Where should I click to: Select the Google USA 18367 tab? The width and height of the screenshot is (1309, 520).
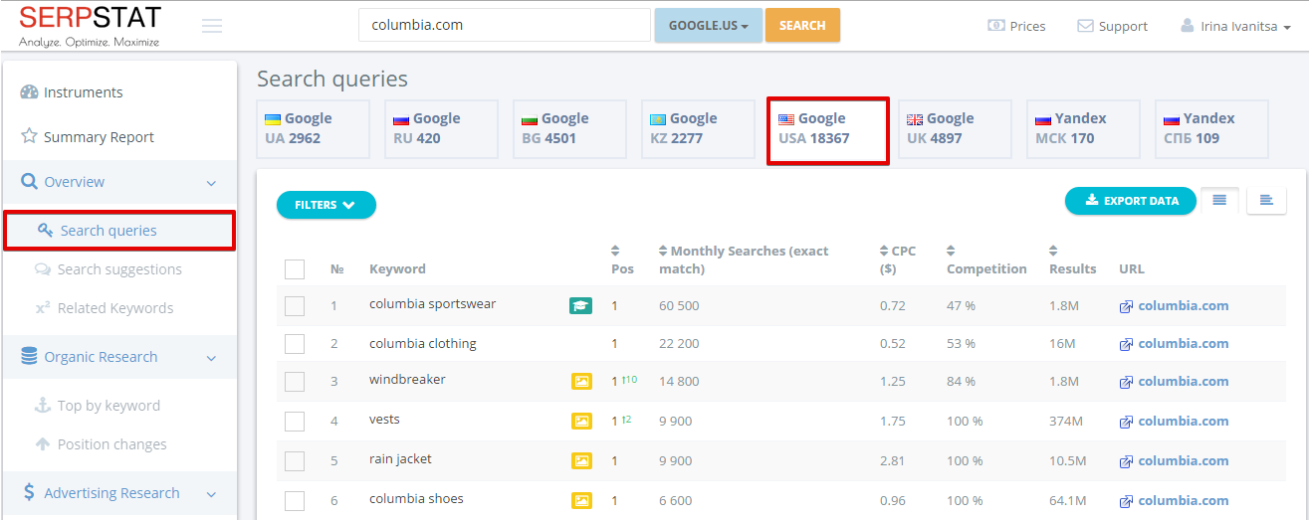827,130
